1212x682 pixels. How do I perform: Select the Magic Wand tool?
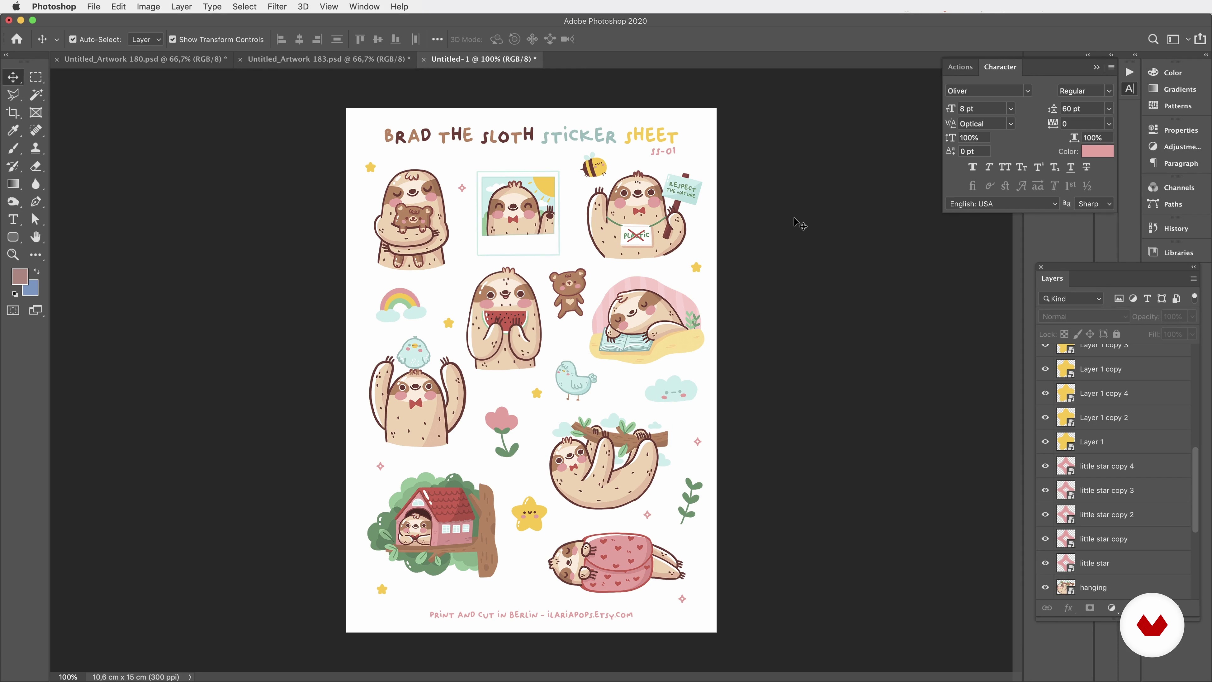[36, 95]
